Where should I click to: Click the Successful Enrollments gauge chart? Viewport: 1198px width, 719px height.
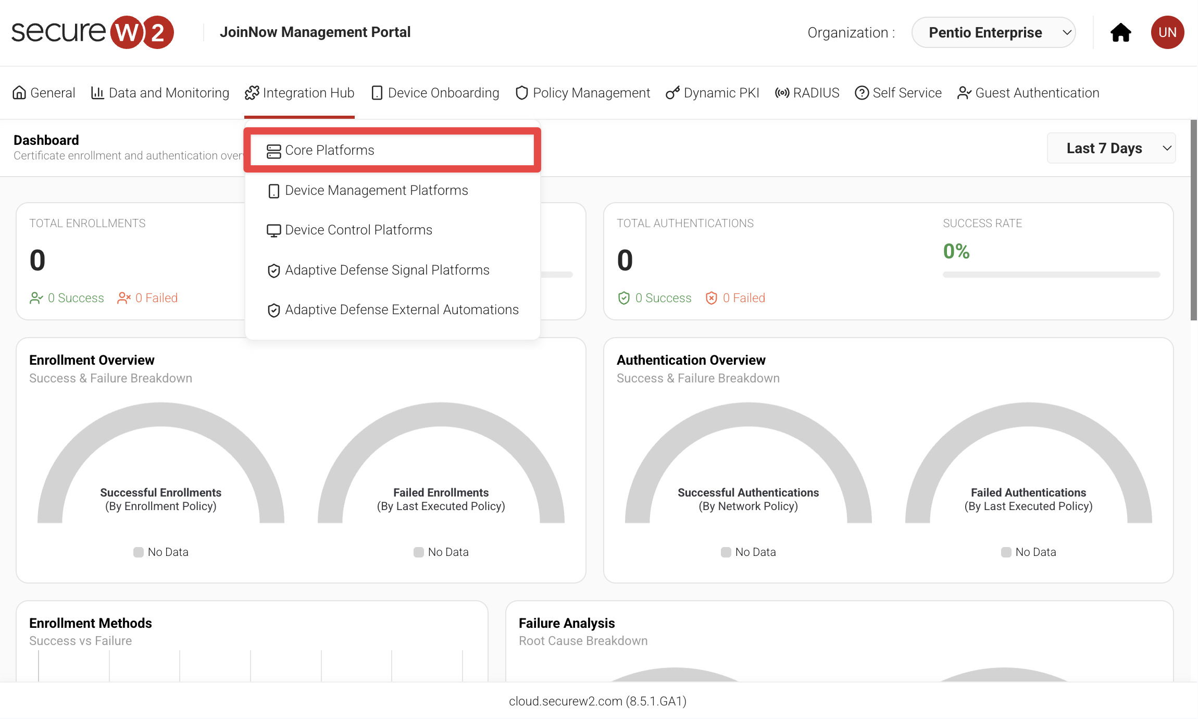[161, 463]
